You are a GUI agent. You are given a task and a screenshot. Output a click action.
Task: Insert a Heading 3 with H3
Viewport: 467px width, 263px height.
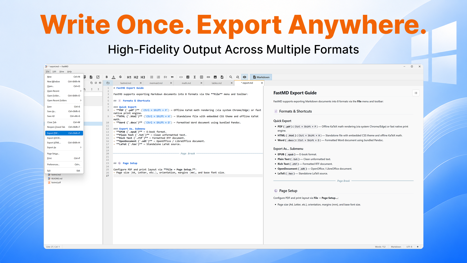pos(143,77)
